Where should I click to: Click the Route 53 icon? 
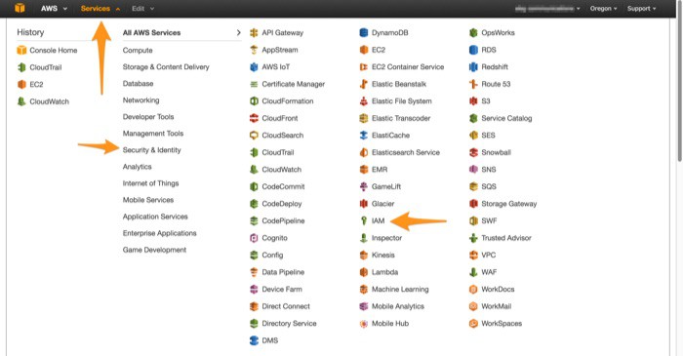pyautogui.click(x=473, y=84)
